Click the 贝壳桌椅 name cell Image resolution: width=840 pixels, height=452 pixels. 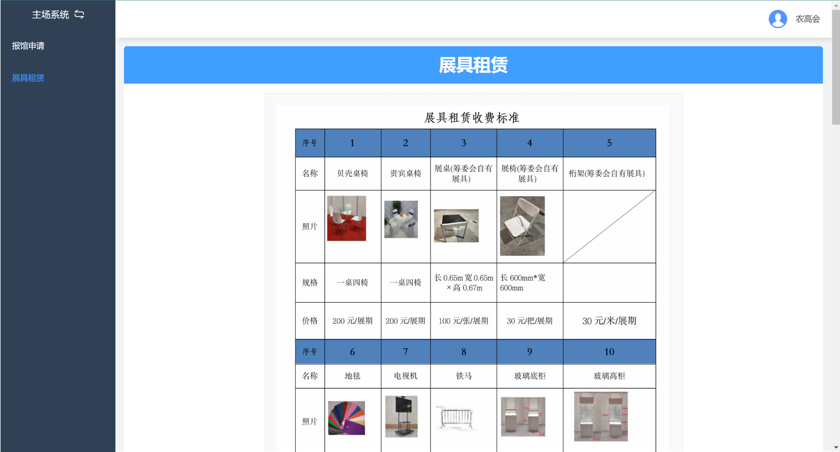click(x=353, y=174)
